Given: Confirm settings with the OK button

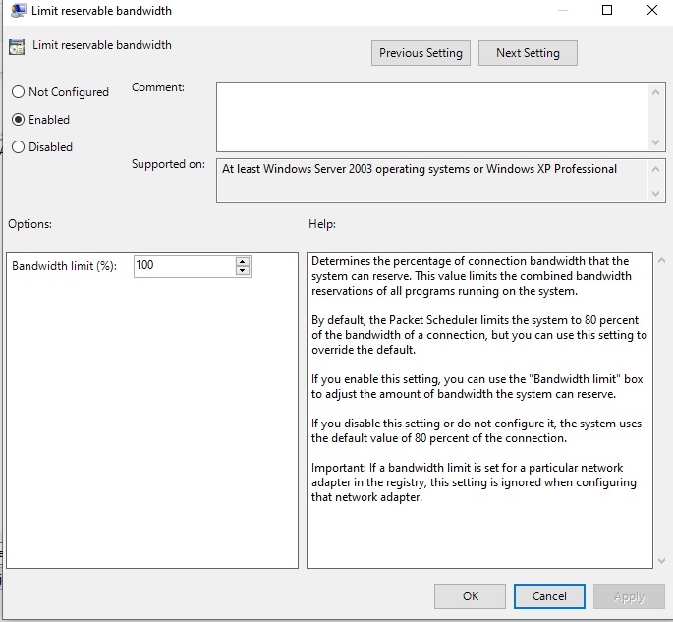Looking at the screenshot, I should (471, 596).
